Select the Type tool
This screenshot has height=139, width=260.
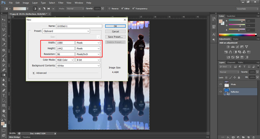pyautogui.click(x=4, y=95)
